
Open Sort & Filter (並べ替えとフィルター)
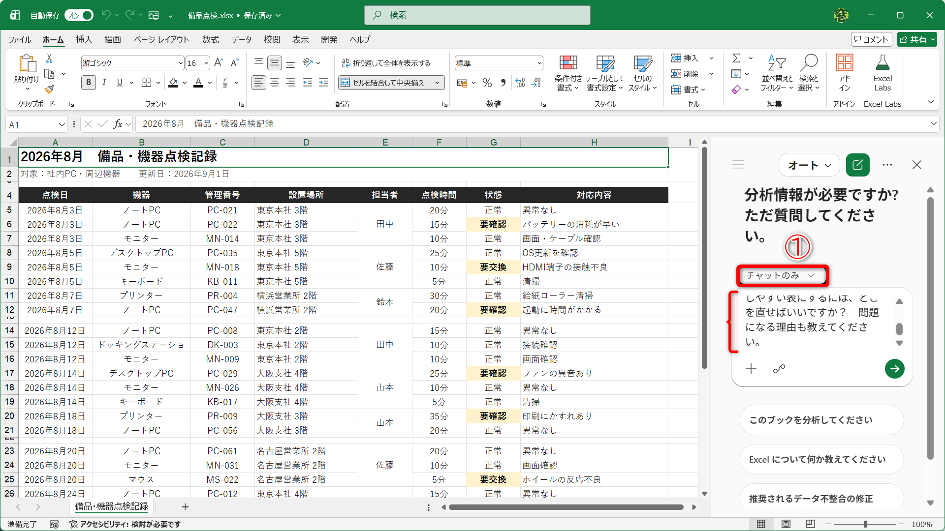[x=777, y=73]
